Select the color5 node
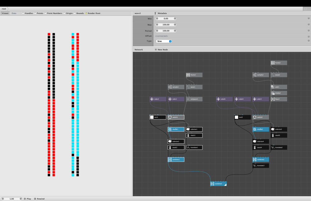 [261, 99]
